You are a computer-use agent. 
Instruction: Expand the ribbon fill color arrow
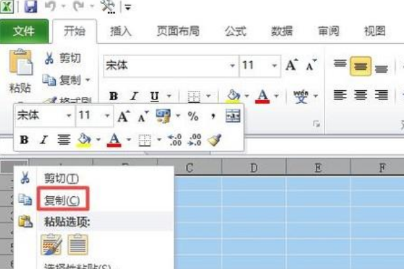coord(247,96)
